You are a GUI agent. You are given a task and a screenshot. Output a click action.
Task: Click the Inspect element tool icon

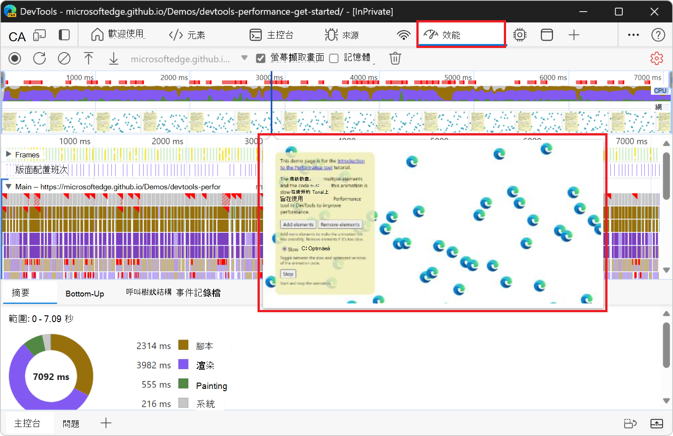[x=17, y=36]
